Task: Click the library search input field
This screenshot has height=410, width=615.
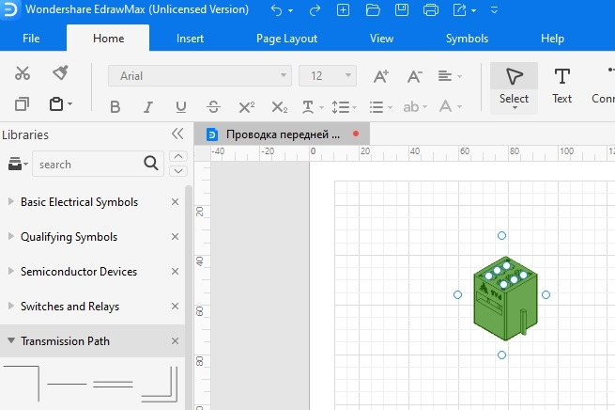Action: pos(86,164)
